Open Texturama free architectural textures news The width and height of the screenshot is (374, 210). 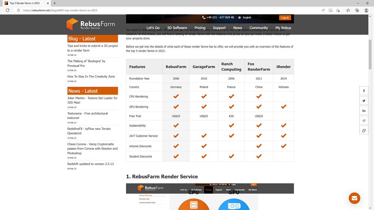pyautogui.click(x=87, y=116)
